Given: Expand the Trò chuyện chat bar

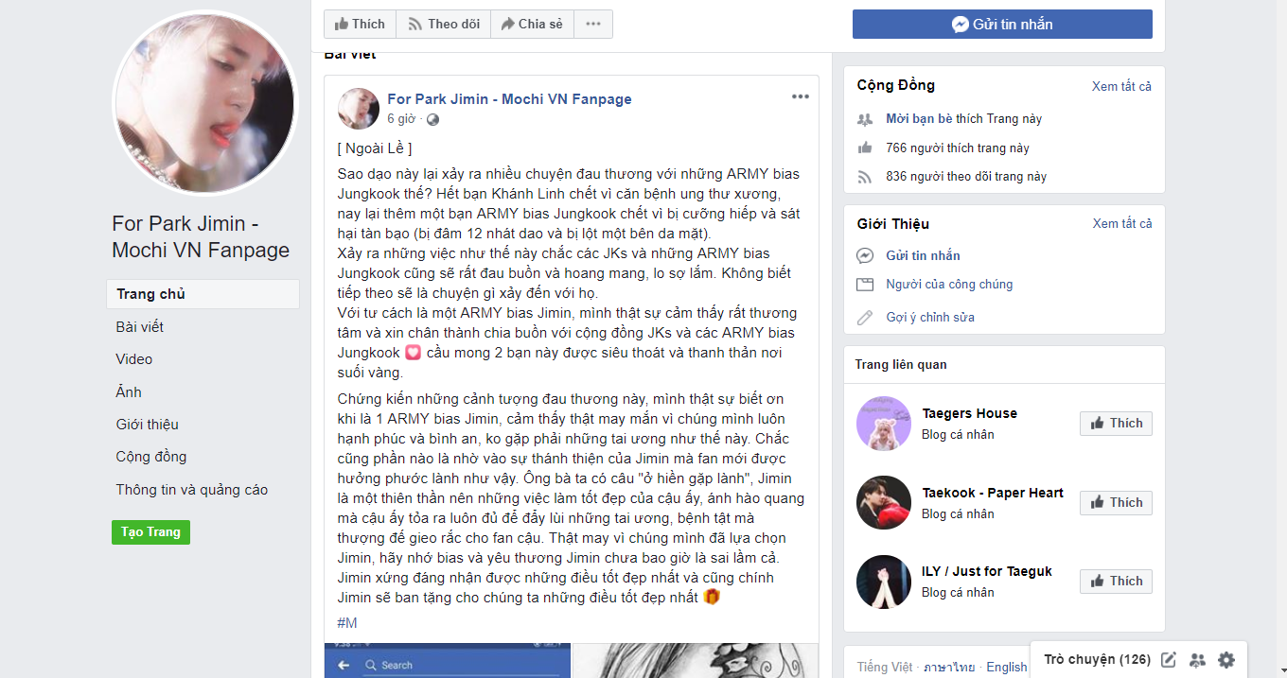Looking at the screenshot, I should click(x=1097, y=659).
